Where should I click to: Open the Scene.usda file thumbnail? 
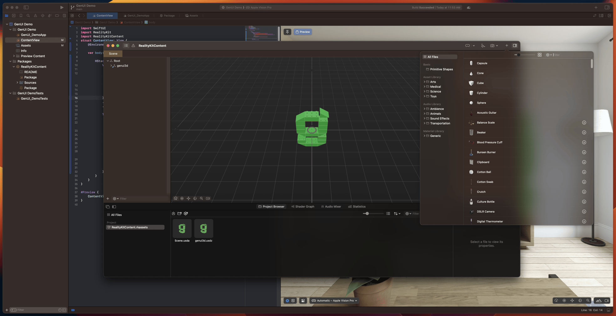coord(182,229)
